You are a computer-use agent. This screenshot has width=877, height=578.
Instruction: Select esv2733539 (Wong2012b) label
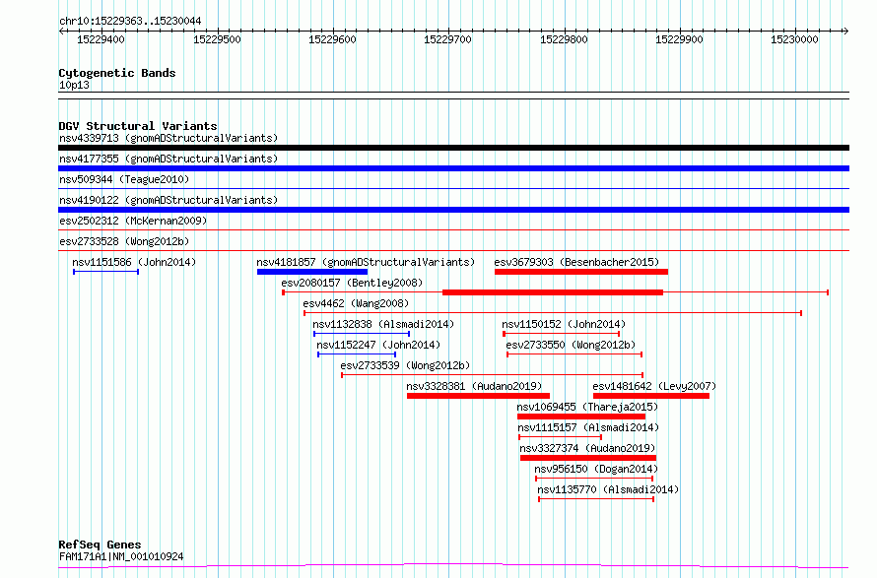406,365
